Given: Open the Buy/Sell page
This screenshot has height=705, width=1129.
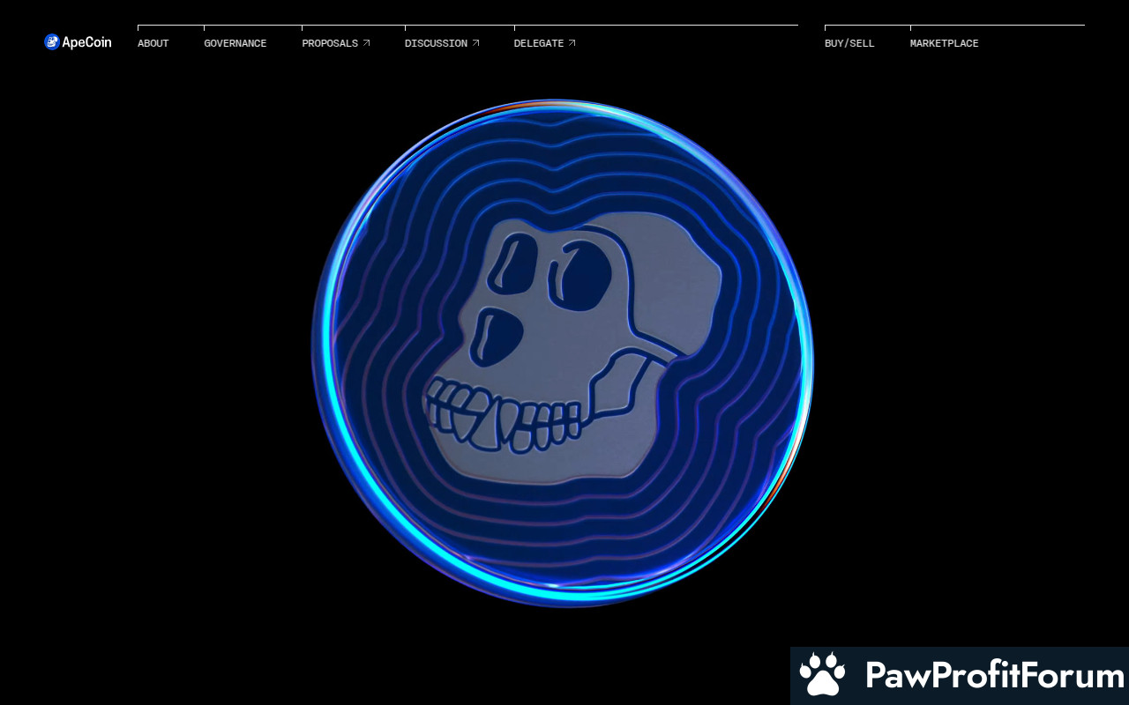Looking at the screenshot, I should [849, 43].
